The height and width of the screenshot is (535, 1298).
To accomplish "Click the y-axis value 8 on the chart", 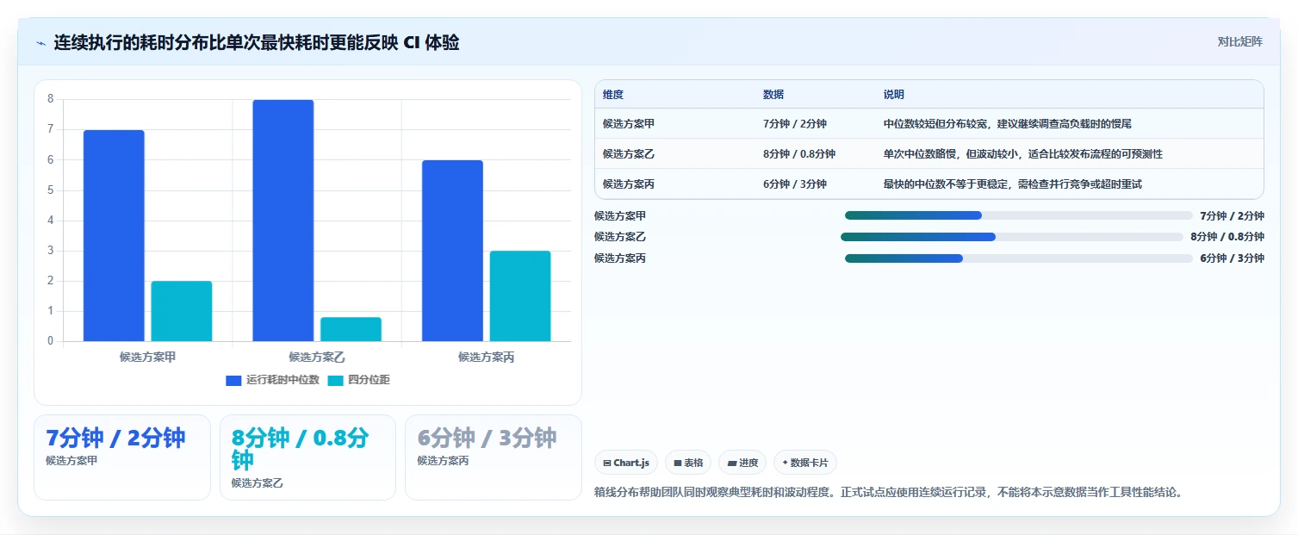I will click(x=50, y=99).
